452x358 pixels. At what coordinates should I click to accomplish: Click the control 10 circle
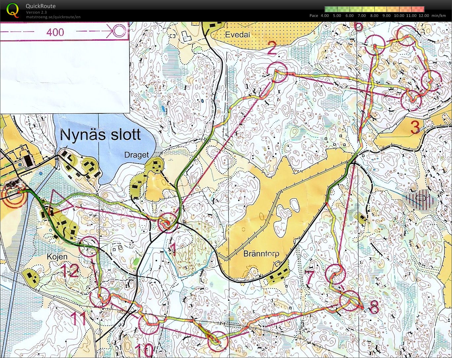(149, 324)
